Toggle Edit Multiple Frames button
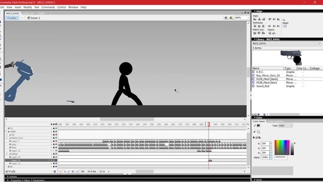 (73, 171)
